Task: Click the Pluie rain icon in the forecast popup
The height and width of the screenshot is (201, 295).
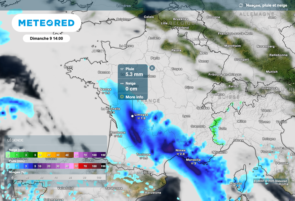Action: [121, 69]
